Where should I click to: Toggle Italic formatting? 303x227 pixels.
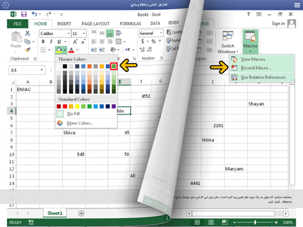[51, 42]
